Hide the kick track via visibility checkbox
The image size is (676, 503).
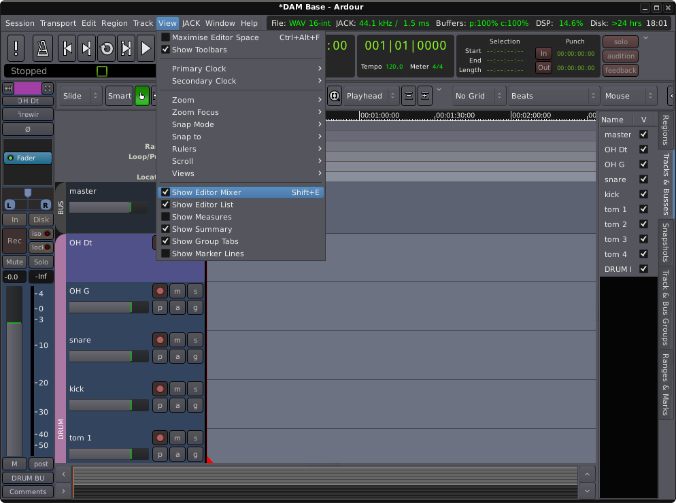point(643,194)
